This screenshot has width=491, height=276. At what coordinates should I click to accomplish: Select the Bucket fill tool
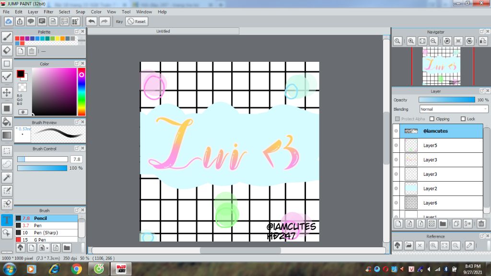(x=7, y=122)
